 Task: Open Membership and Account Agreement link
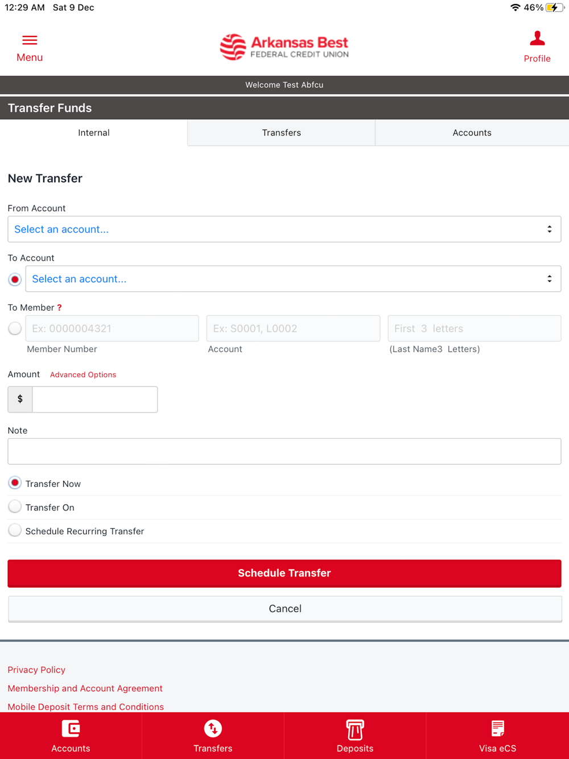coord(85,688)
